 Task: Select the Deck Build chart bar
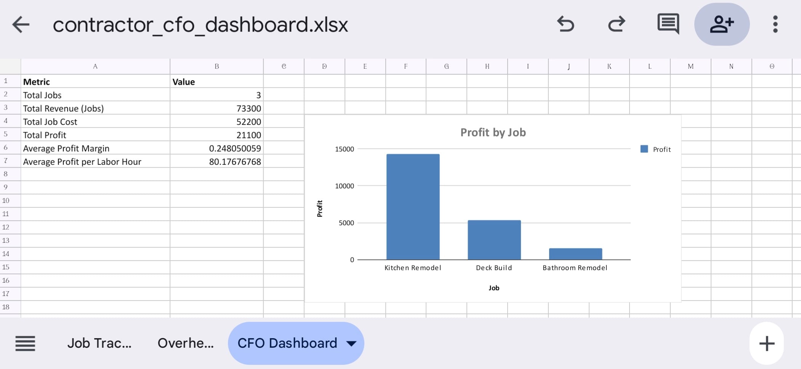pos(494,240)
